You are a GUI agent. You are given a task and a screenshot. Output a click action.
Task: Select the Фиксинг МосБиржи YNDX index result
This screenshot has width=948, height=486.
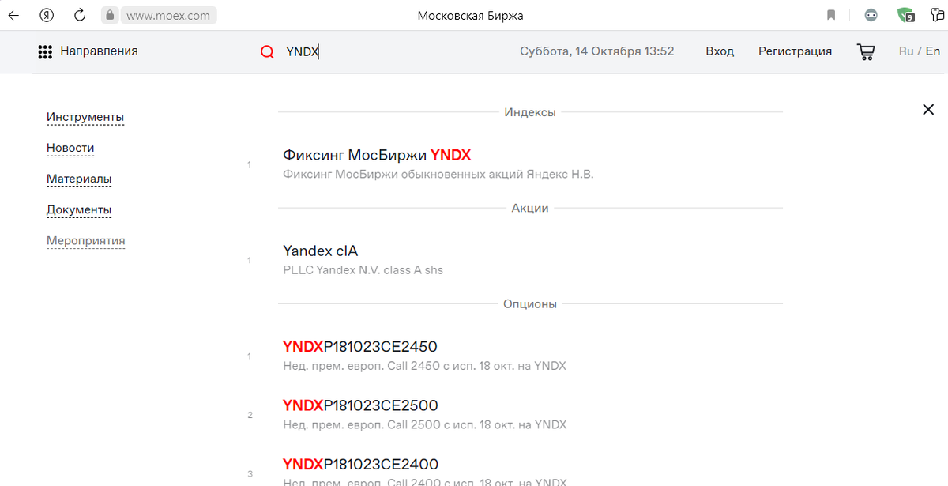376,155
